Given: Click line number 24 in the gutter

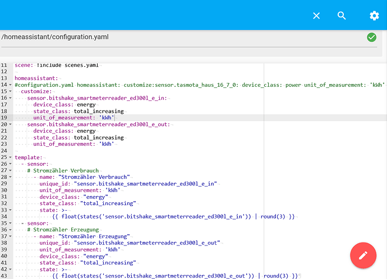Looking at the screenshot, I should 4,151.
